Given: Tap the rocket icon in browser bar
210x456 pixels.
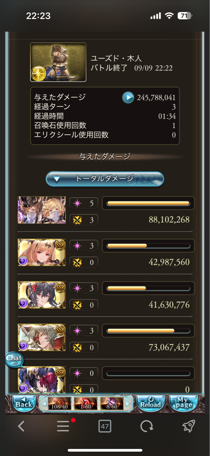Looking at the screenshot, I should point(188,426).
